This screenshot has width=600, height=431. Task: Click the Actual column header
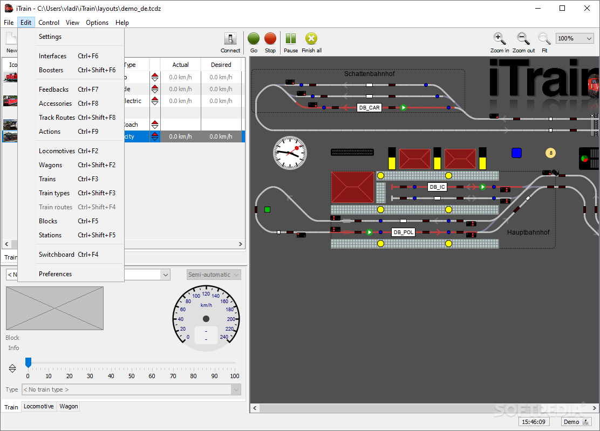(x=180, y=65)
